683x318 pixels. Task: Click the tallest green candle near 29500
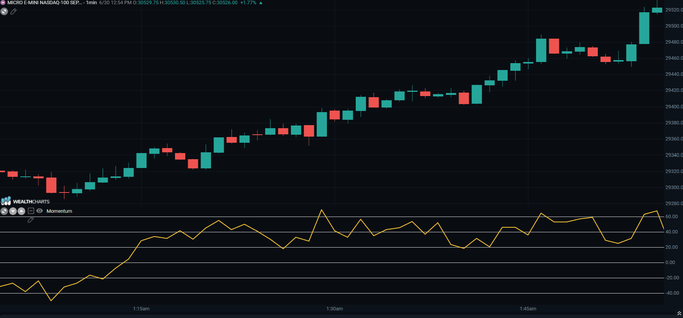(644, 28)
